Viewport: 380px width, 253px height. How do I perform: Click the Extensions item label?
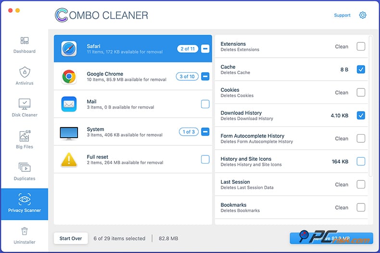[233, 44]
